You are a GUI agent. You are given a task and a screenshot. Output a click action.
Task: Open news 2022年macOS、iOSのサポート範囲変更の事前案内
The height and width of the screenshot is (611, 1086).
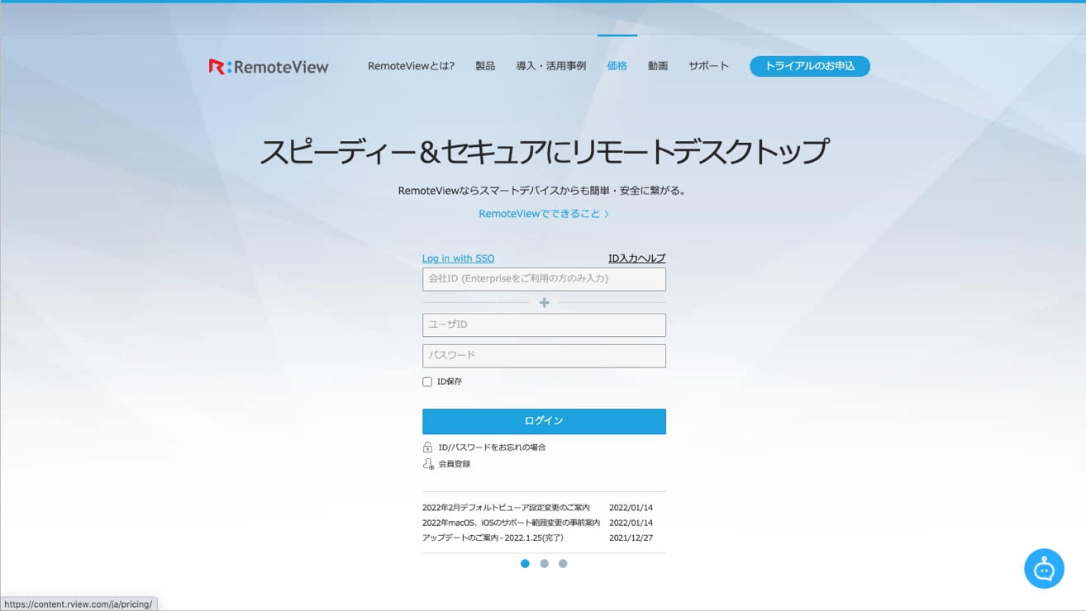(511, 523)
